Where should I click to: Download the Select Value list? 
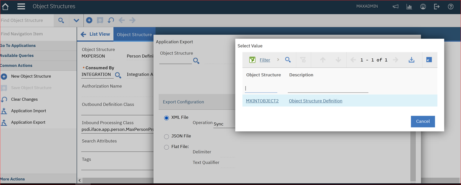coord(411,60)
